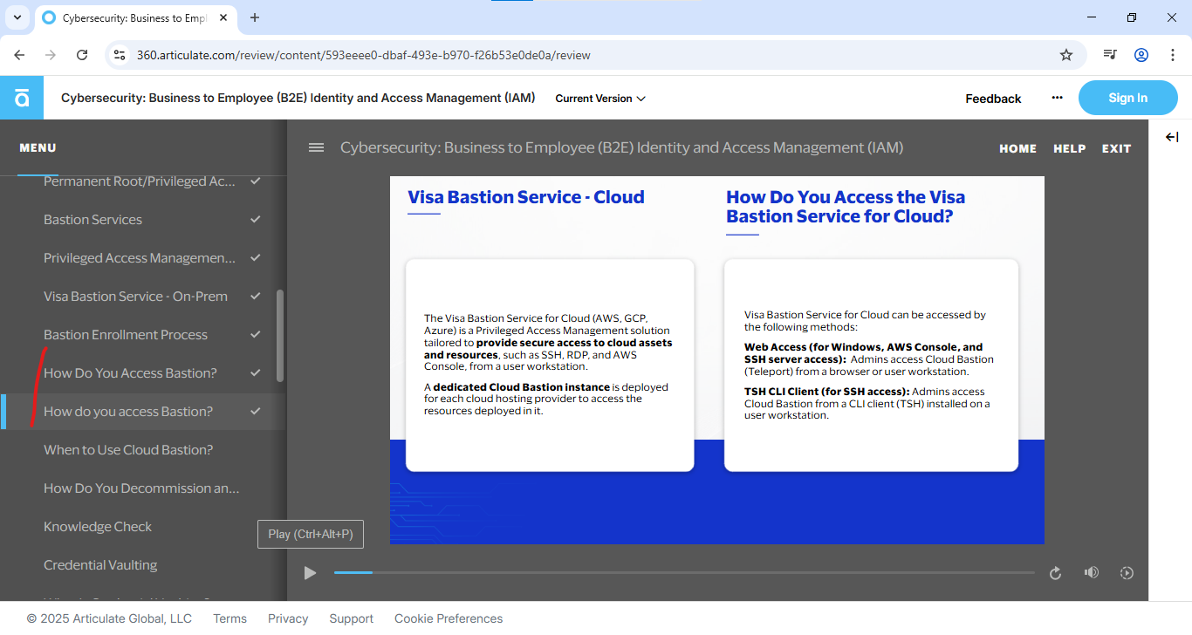The height and width of the screenshot is (635, 1192).
Task: Select the highlighted How do you access Bastion? item
Action: 143,412
